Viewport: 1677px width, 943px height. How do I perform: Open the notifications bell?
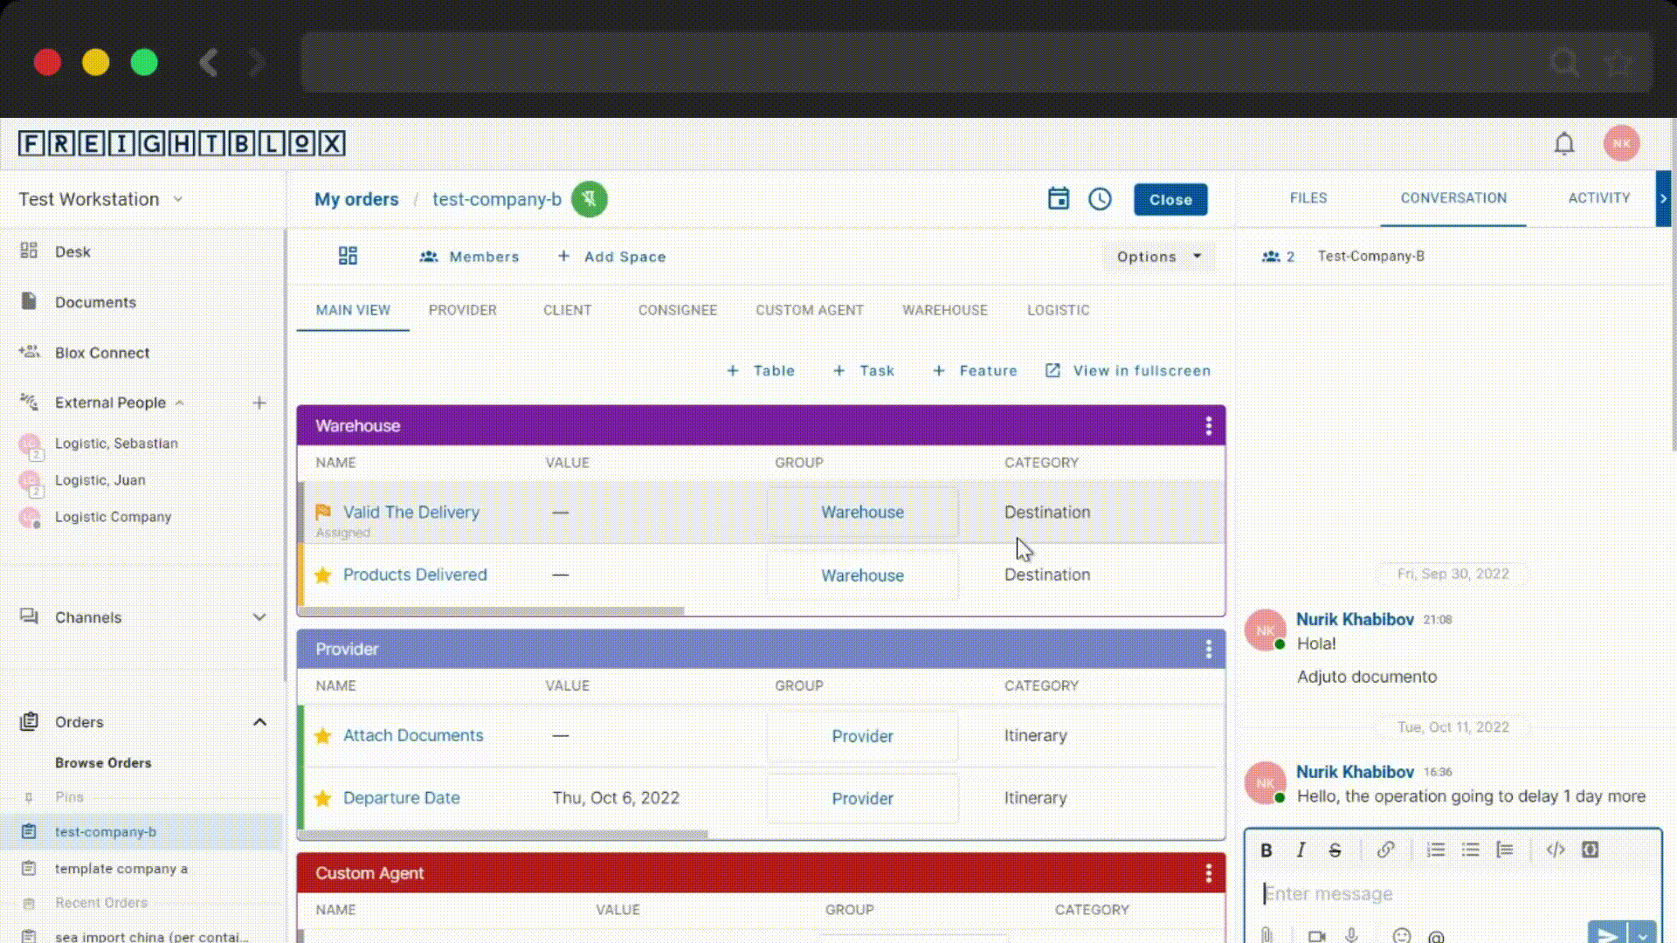1563,144
